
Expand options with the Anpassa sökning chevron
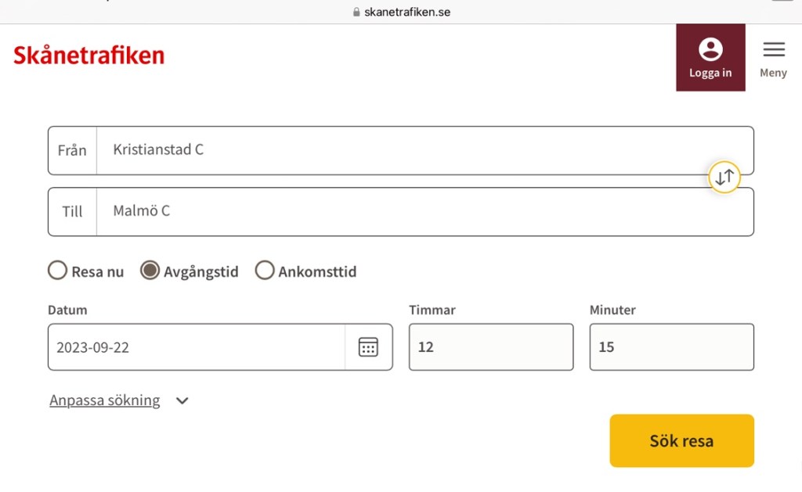182,401
